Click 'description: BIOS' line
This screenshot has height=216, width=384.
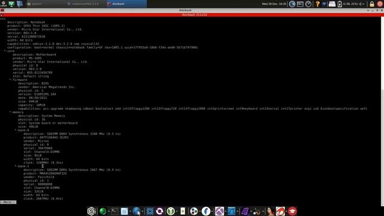34,83
